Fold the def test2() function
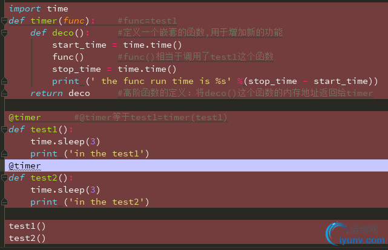 [x=3, y=178]
